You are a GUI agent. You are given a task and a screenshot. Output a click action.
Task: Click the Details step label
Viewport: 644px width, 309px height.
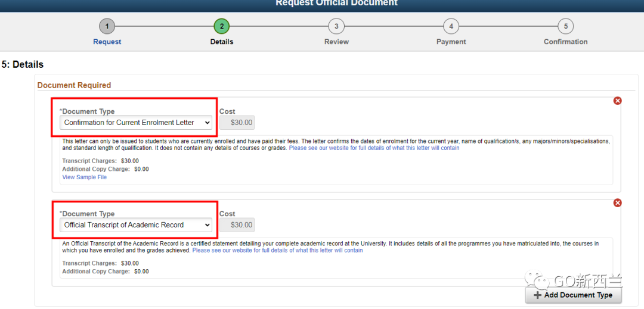pyautogui.click(x=222, y=42)
